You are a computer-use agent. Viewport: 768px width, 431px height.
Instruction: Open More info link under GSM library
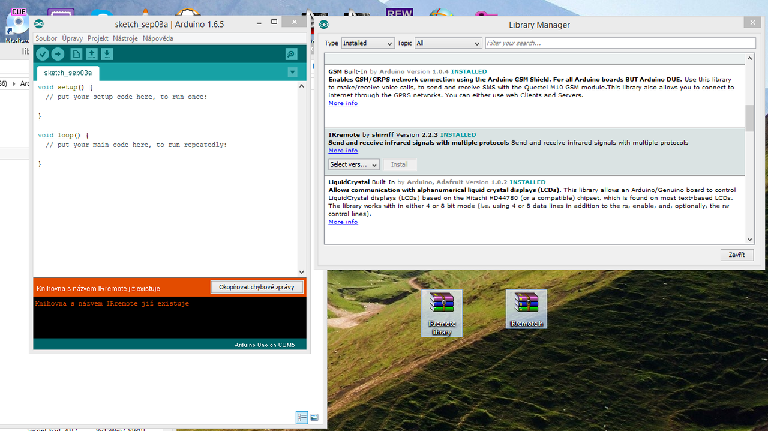pos(343,103)
